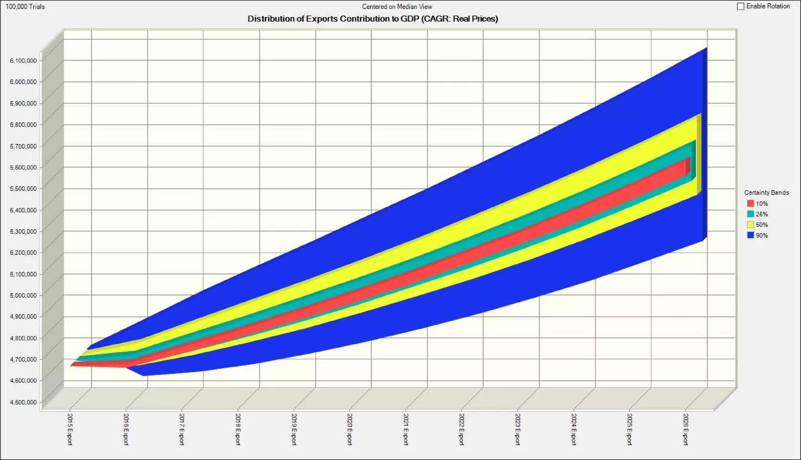801x460 pixels.
Task: Click the '2018 Export' axis label
Action: tap(238, 429)
